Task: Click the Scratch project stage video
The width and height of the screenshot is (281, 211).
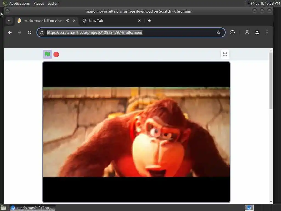Action: point(136,132)
